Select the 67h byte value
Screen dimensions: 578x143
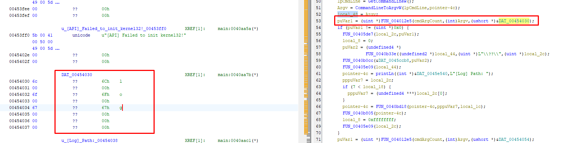105,108
